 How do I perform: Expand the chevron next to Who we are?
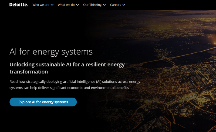click(52, 5)
